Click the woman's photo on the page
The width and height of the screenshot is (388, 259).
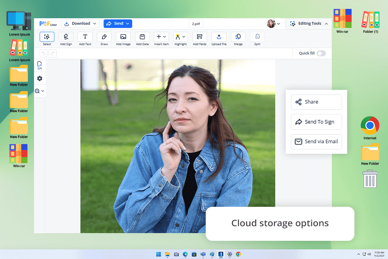pos(178,146)
